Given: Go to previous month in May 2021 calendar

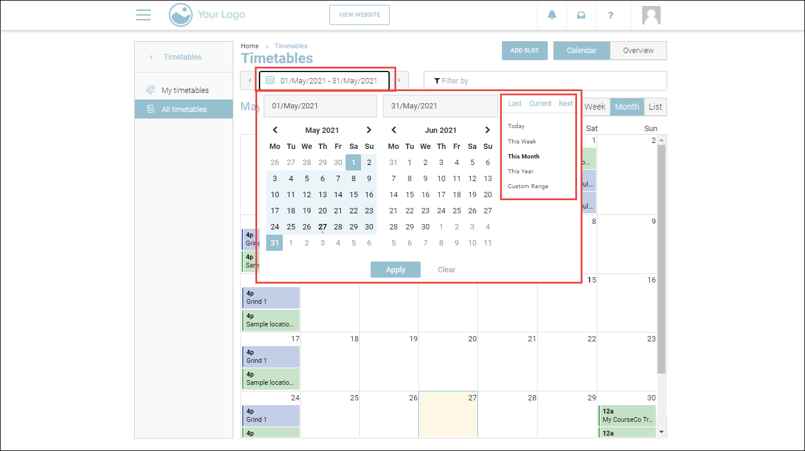Looking at the screenshot, I should [x=275, y=130].
